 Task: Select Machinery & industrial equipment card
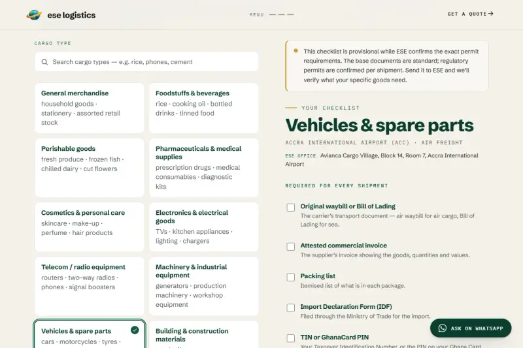[x=204, y=286]
